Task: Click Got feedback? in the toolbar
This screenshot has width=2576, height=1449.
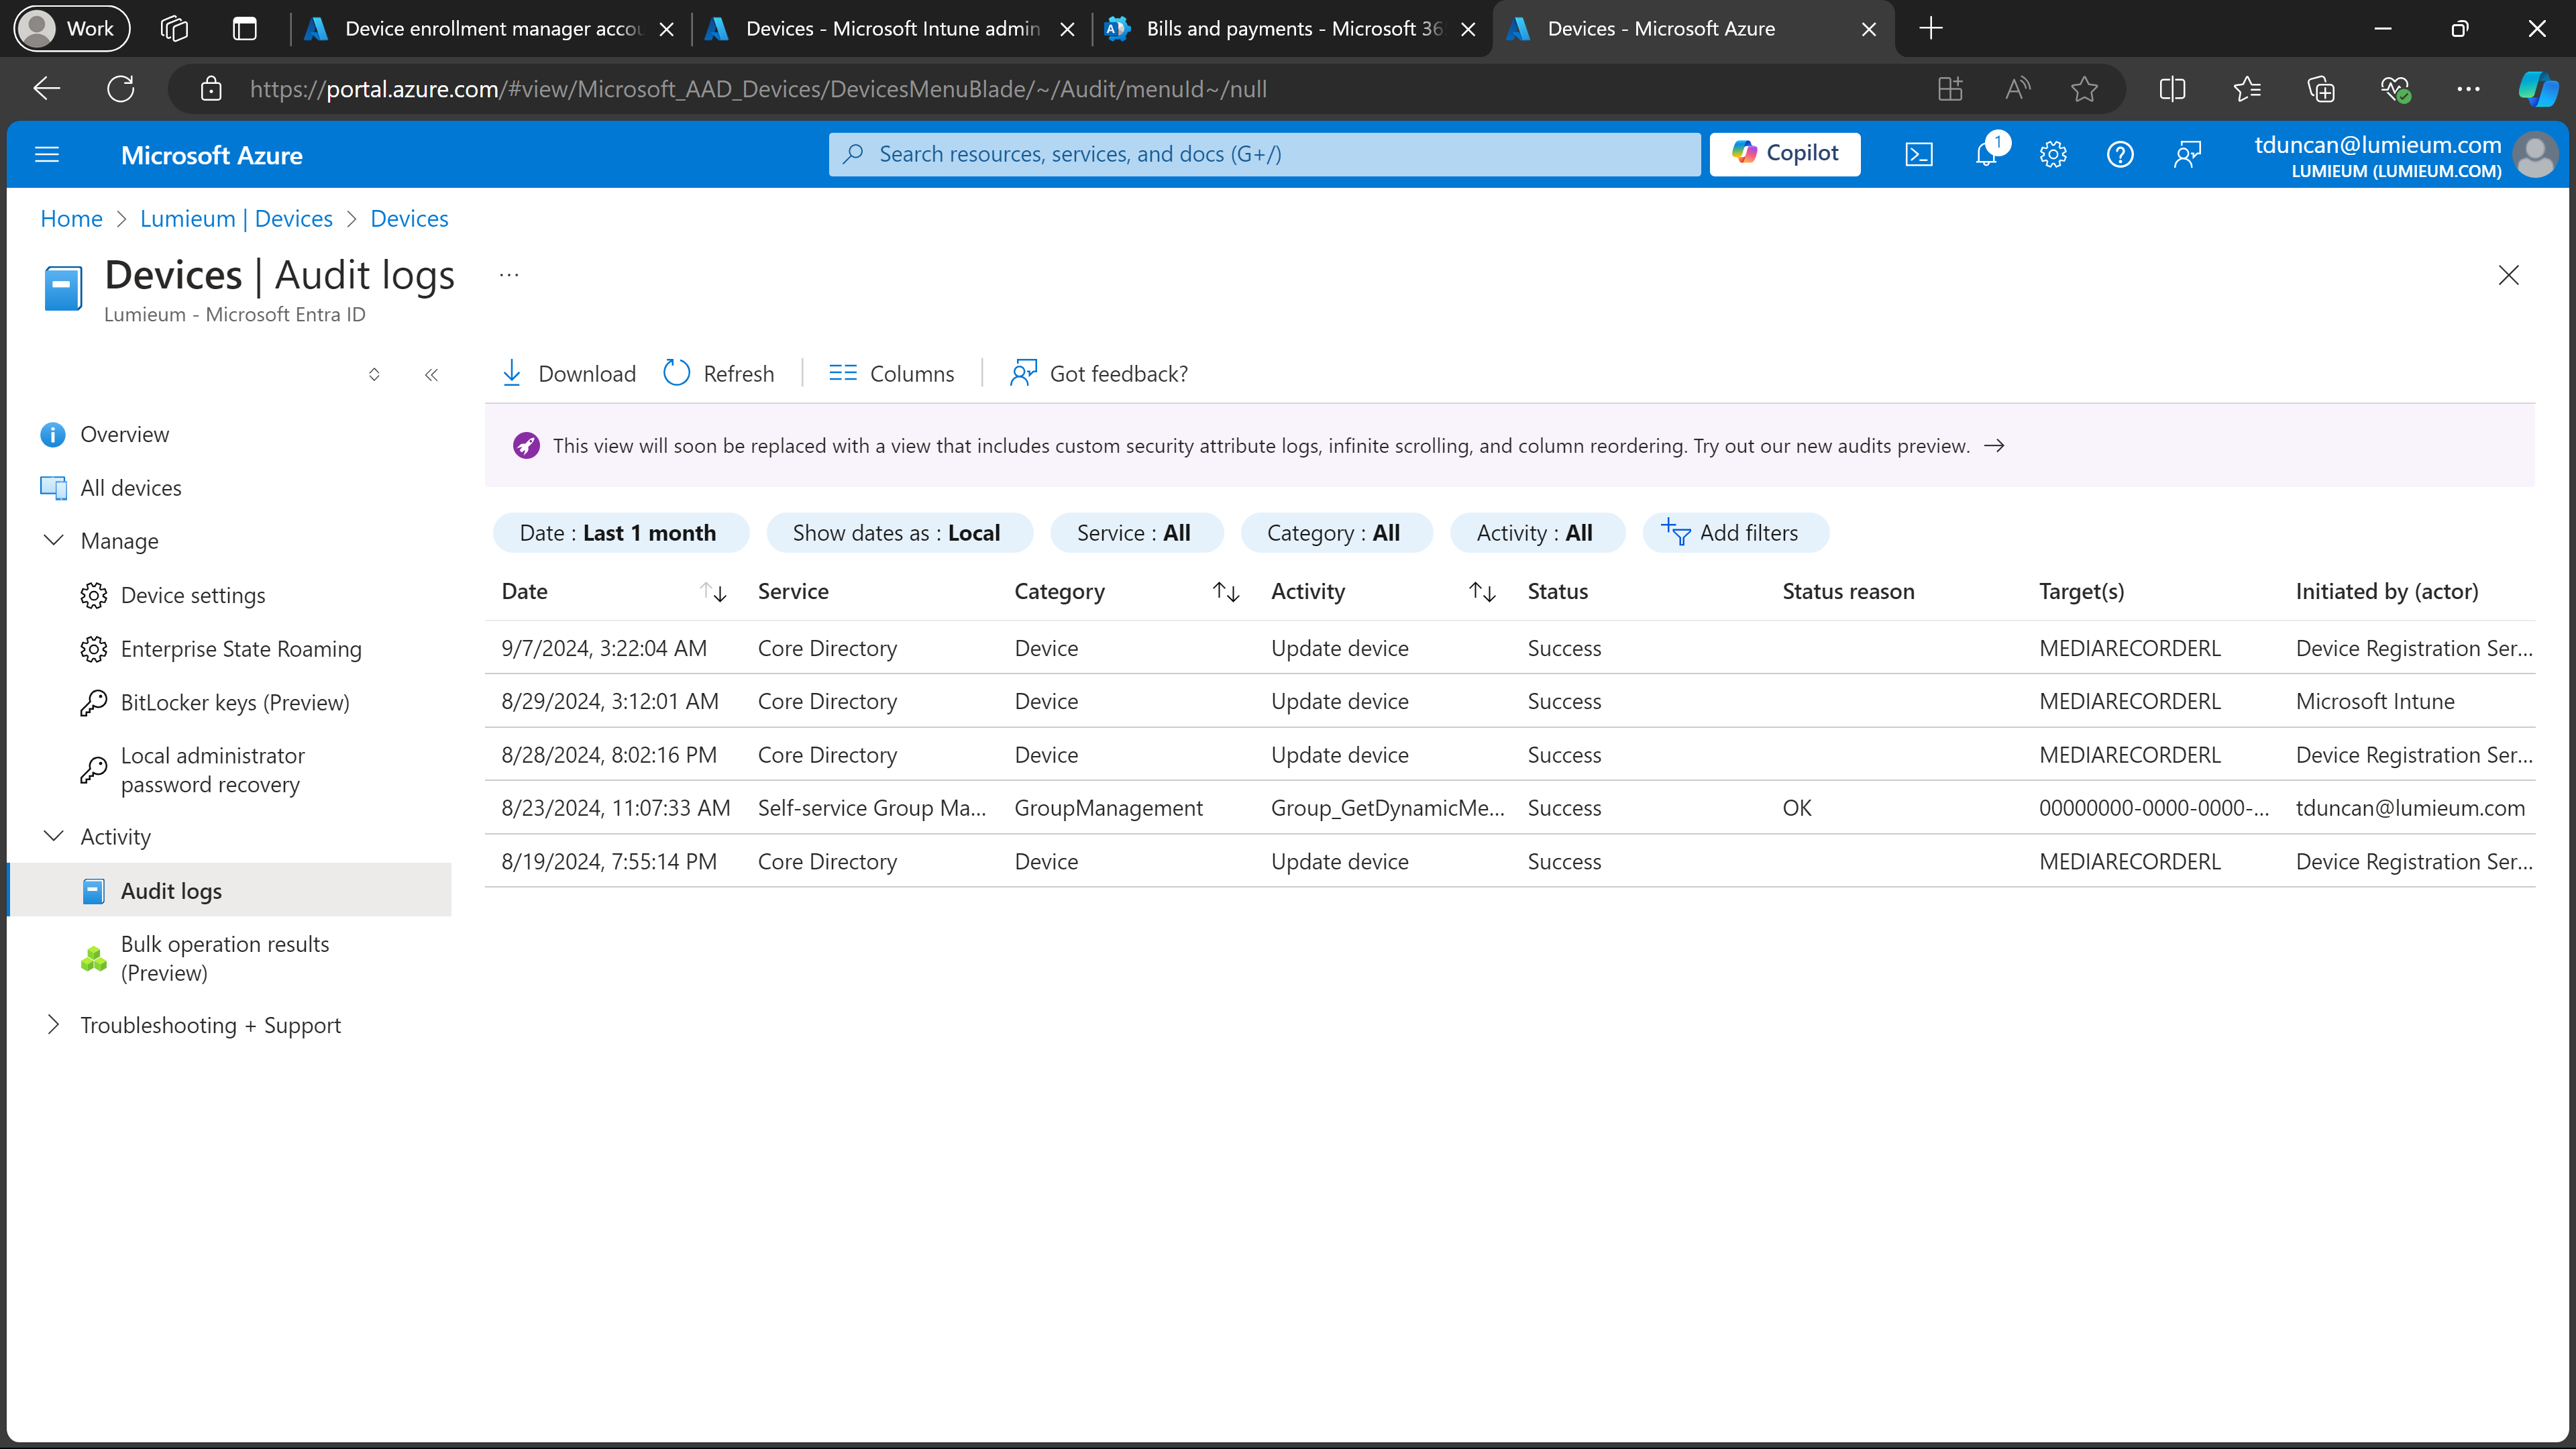Action: coord(1098,373)
